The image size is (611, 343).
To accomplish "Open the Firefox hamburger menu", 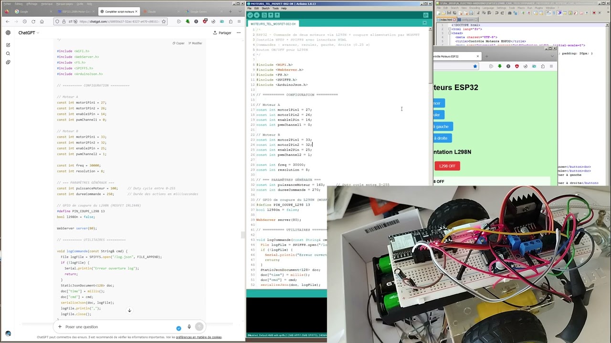I will [x=239, y=21].
